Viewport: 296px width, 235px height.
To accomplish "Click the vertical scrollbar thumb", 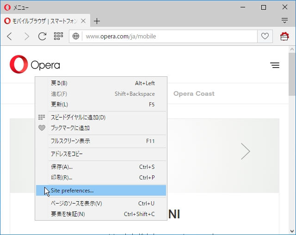I will [x=292, y=74].
